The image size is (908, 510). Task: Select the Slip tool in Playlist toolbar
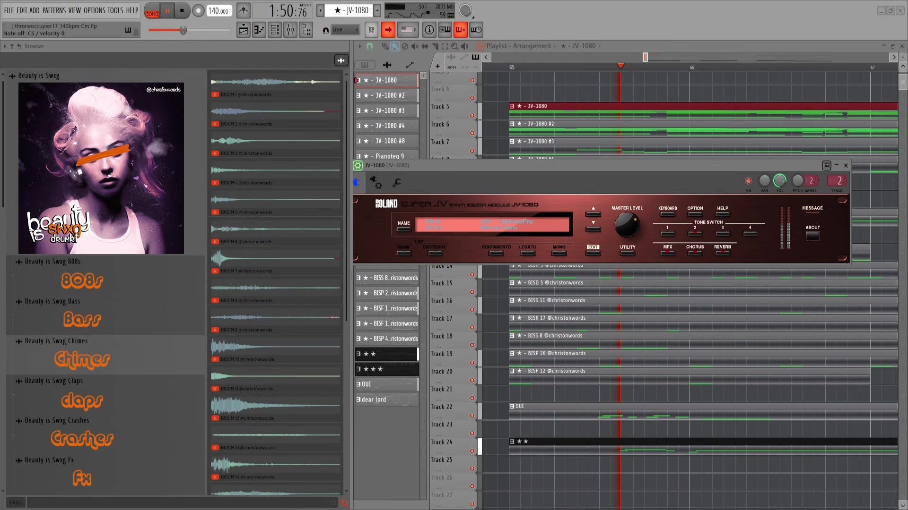[x=425, y=46]
